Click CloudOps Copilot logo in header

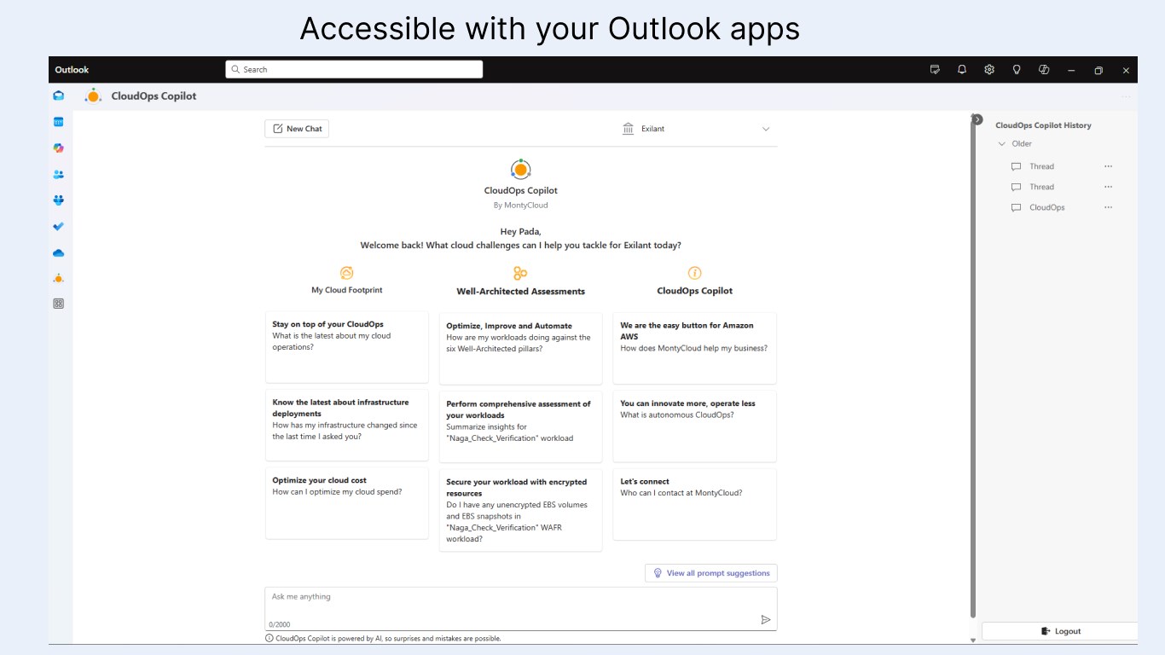93,96
